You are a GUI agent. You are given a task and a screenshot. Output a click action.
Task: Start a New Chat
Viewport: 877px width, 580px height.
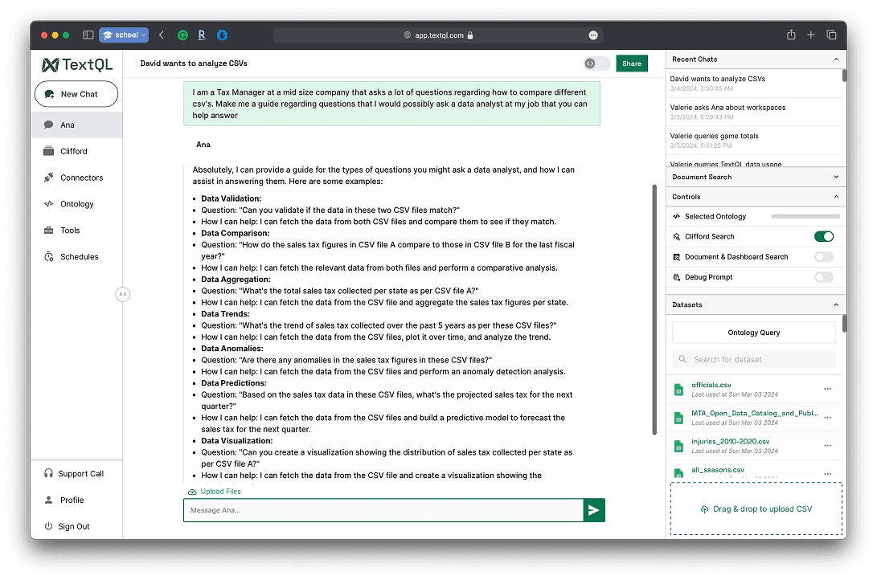[x=76, y=94]
